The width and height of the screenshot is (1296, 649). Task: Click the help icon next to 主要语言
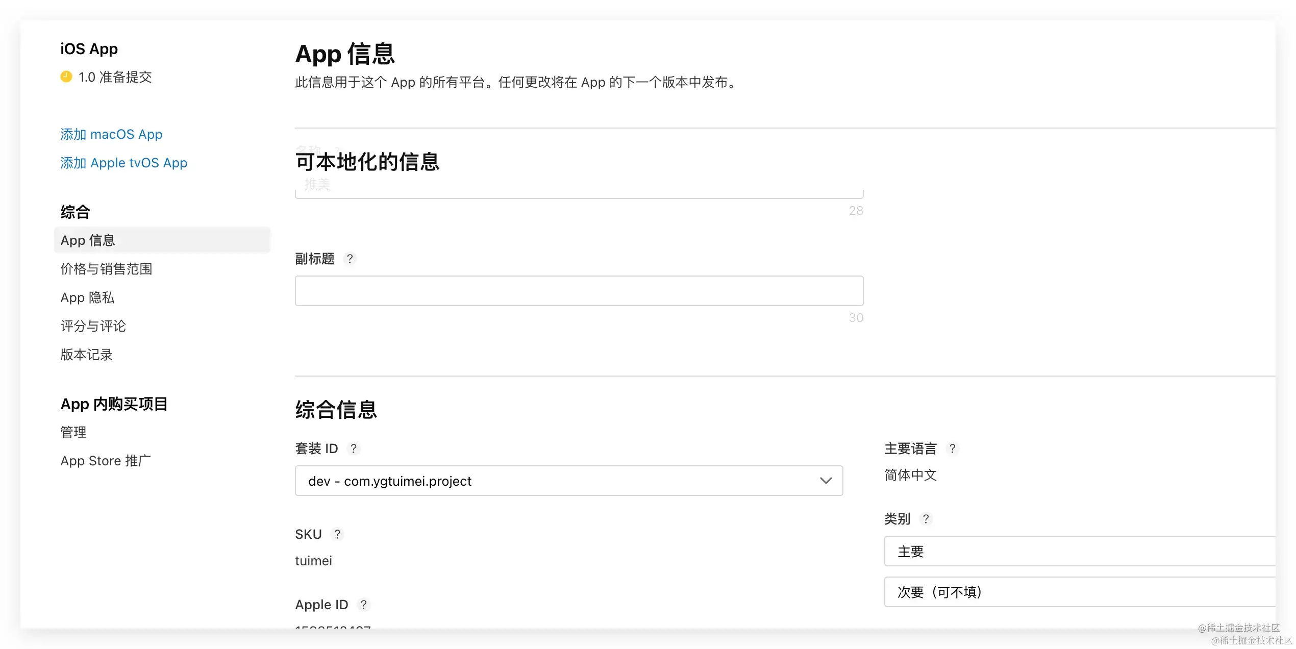click(952, 448)
